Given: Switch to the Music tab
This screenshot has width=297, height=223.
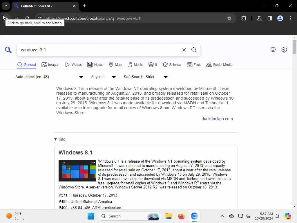Looking at the screenshot, I should 135,65.
